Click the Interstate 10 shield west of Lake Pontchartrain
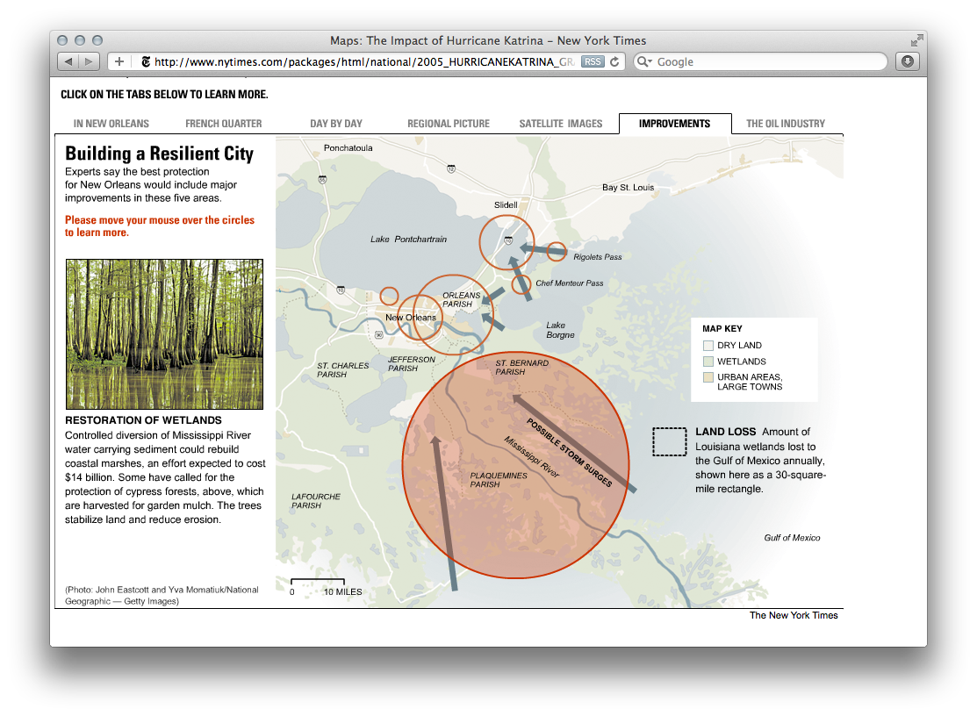 click(x=341, y=289)
